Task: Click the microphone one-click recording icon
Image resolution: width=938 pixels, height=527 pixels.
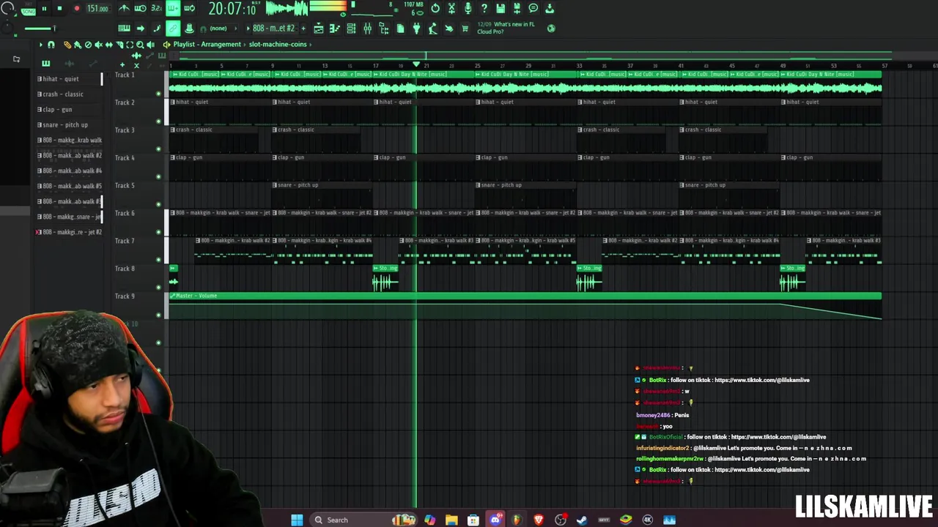Action: pyautogui.click(x=468, y=9)
